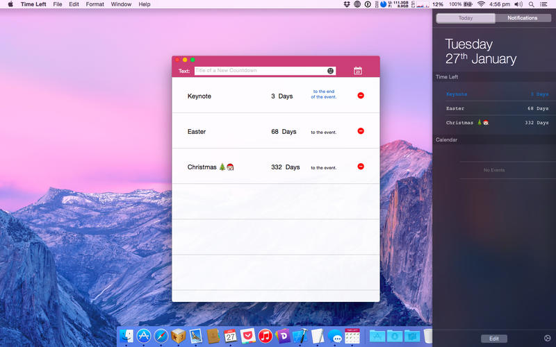Open the Help menu

click(145, 4)
